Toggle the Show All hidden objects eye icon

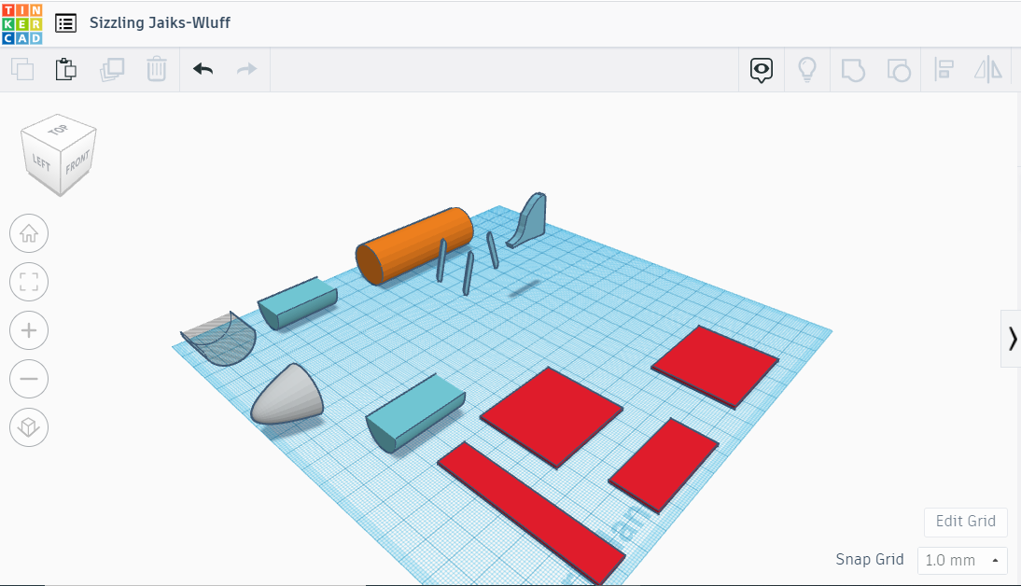762,69
